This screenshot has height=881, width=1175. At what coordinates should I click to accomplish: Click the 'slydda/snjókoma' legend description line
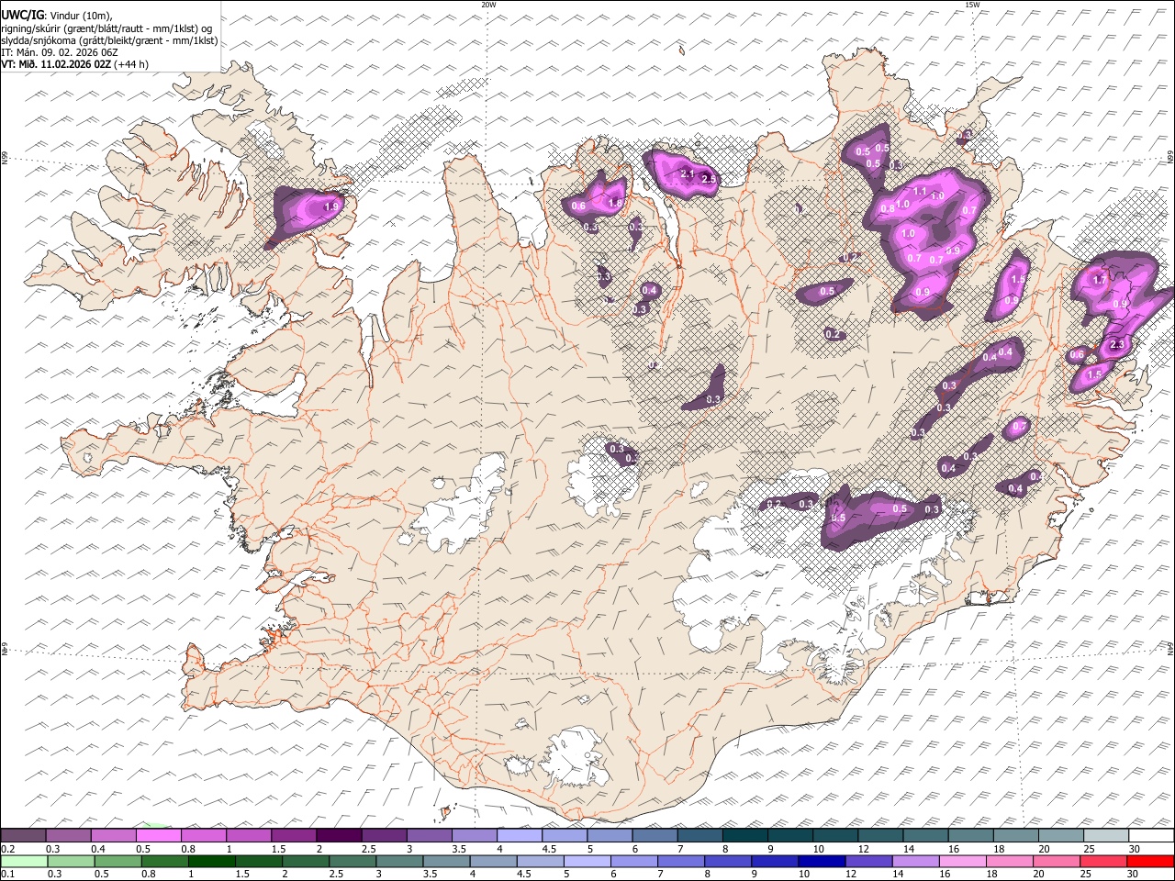[x=109, y=40]
